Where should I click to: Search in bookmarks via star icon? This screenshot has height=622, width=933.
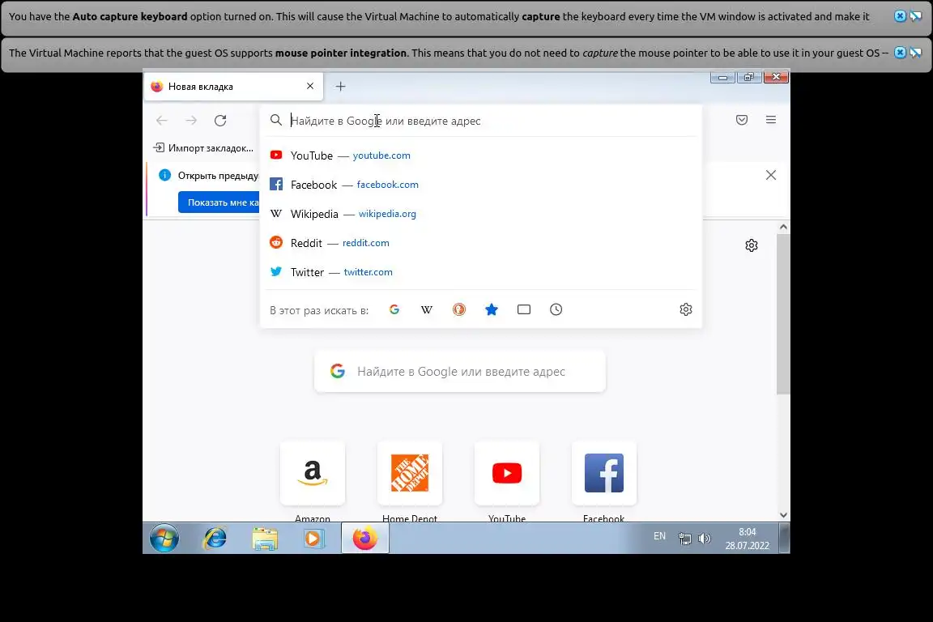pos(492,309)
